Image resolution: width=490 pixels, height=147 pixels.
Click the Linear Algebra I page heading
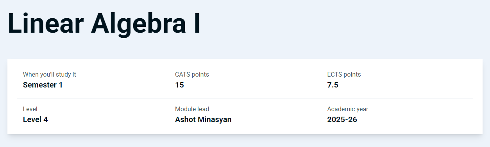point(104,24)
